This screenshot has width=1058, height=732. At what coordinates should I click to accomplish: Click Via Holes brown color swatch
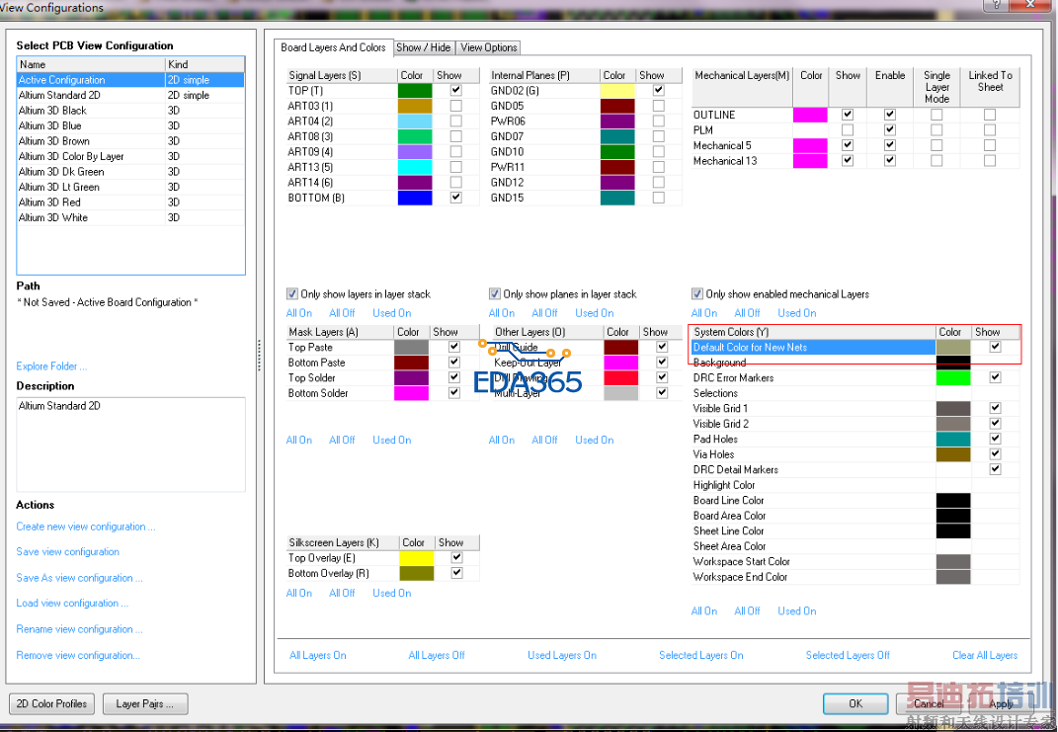coord(952,454)
